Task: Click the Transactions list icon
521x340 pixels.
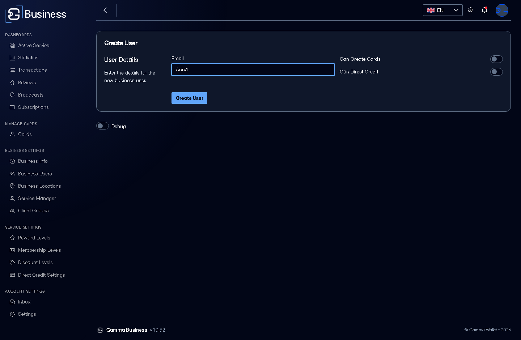Action: coord(12,70)
